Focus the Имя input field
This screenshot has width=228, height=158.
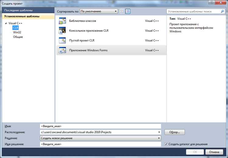[x=101, y=126]
